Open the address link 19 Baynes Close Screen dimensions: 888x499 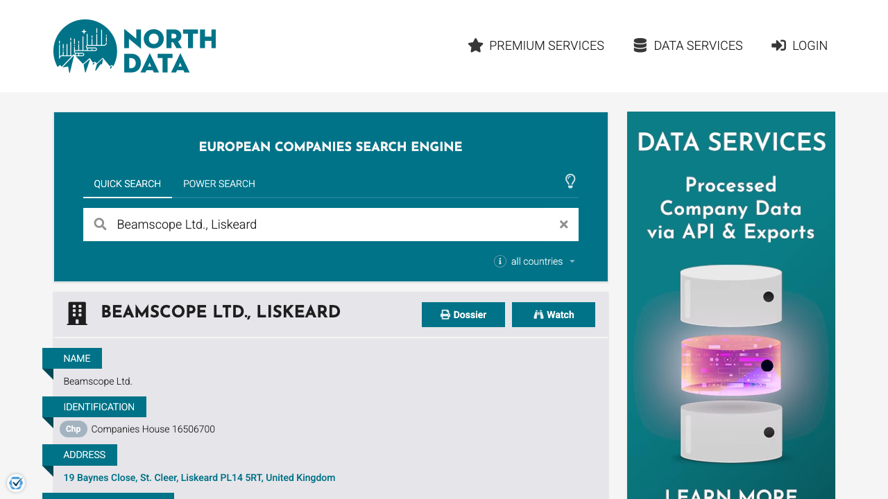coord(199,478)
